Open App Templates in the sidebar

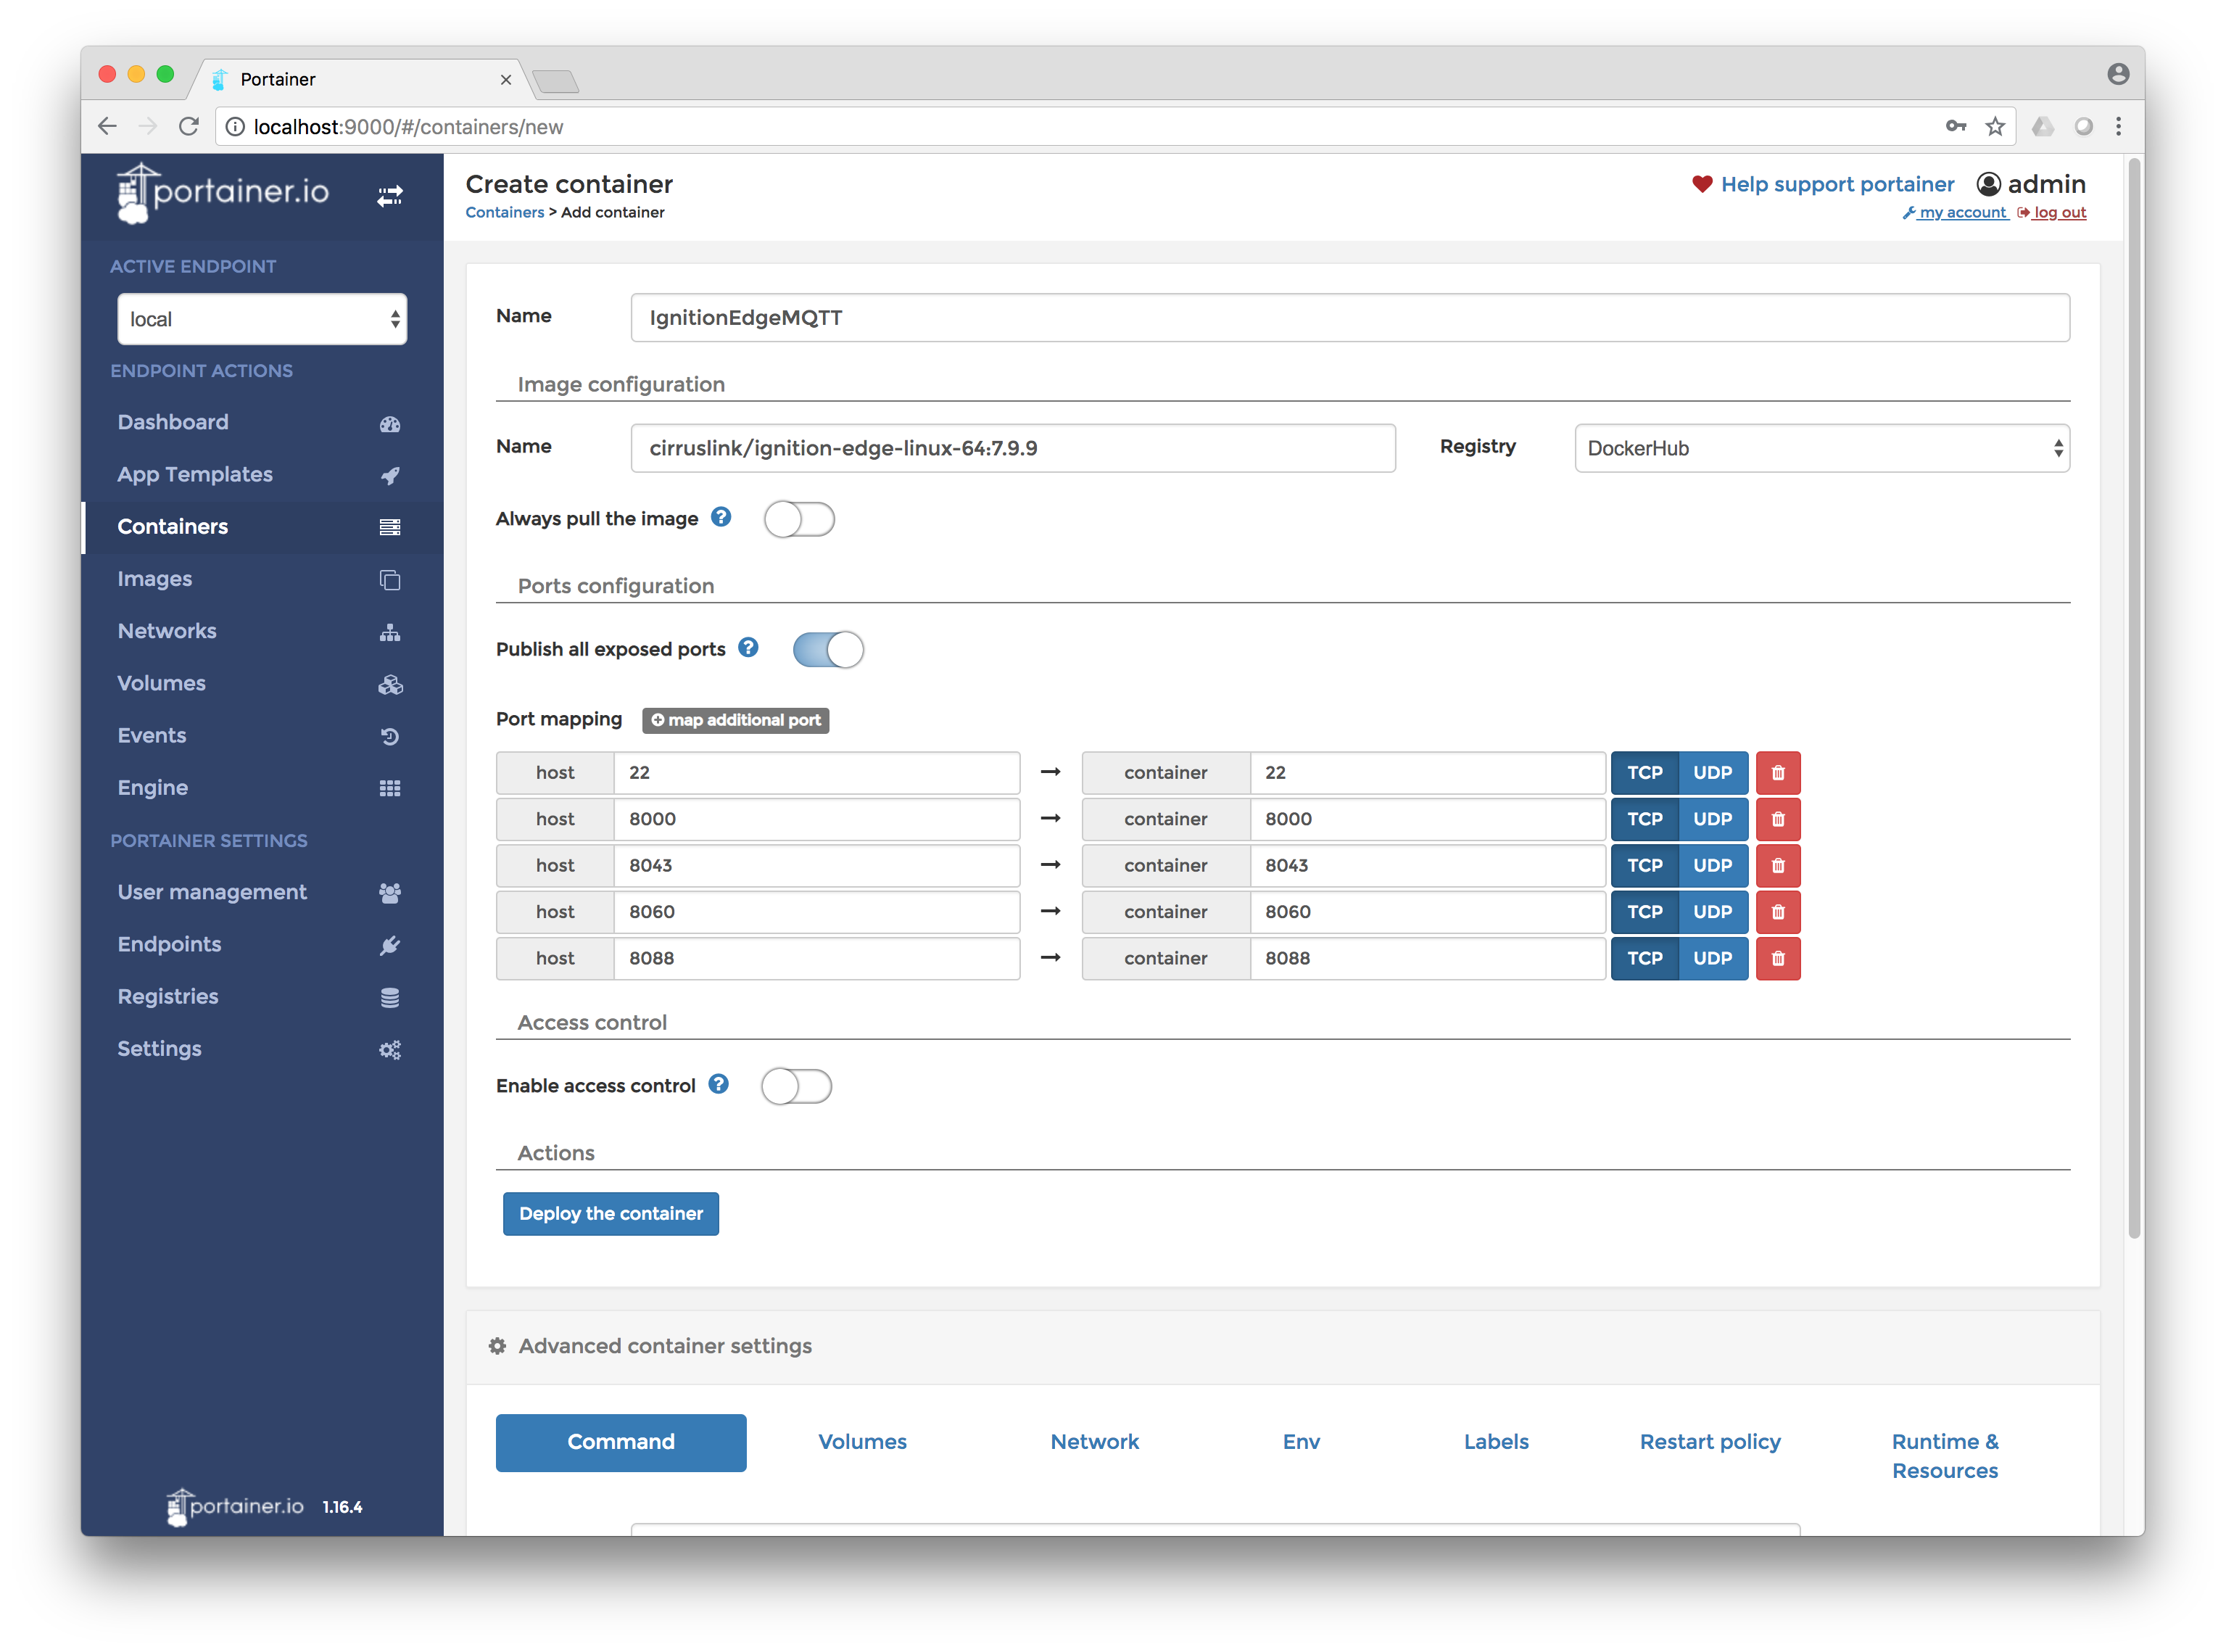click(x=262, y=474)
